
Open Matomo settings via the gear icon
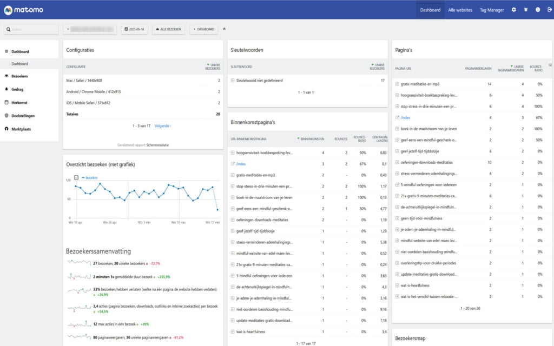coord(513,9)
